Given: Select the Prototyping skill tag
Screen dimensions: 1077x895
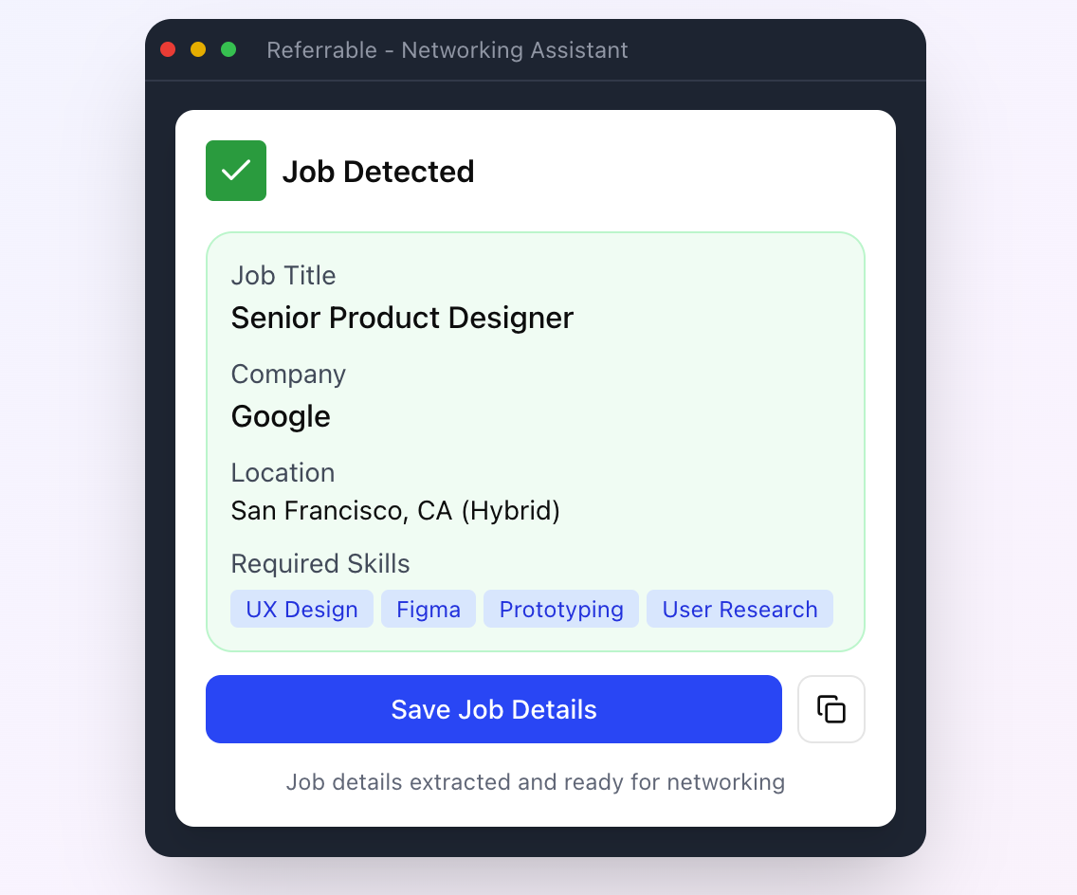Looking at the screenshot, I should click(560, 609).
